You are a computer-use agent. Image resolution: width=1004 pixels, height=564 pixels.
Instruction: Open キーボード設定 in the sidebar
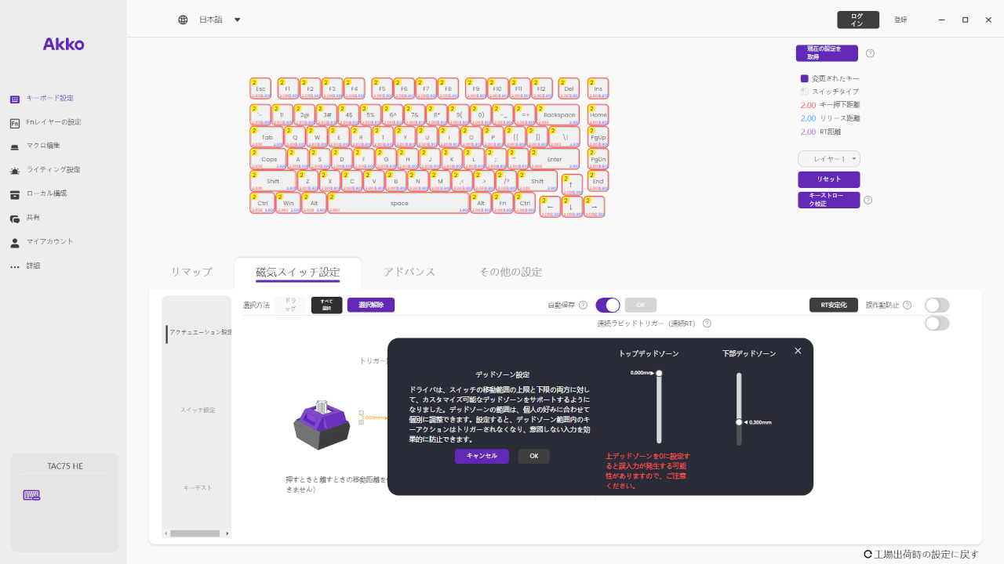point(49,99)
